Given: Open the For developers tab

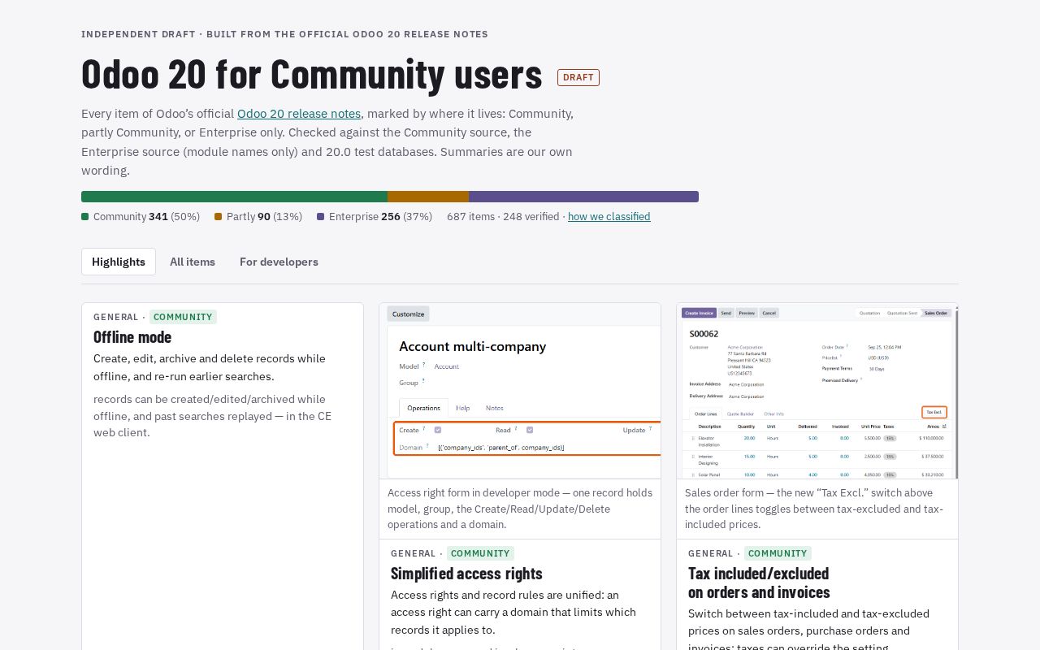Looking at the screenshot, I should coord(279,262).
